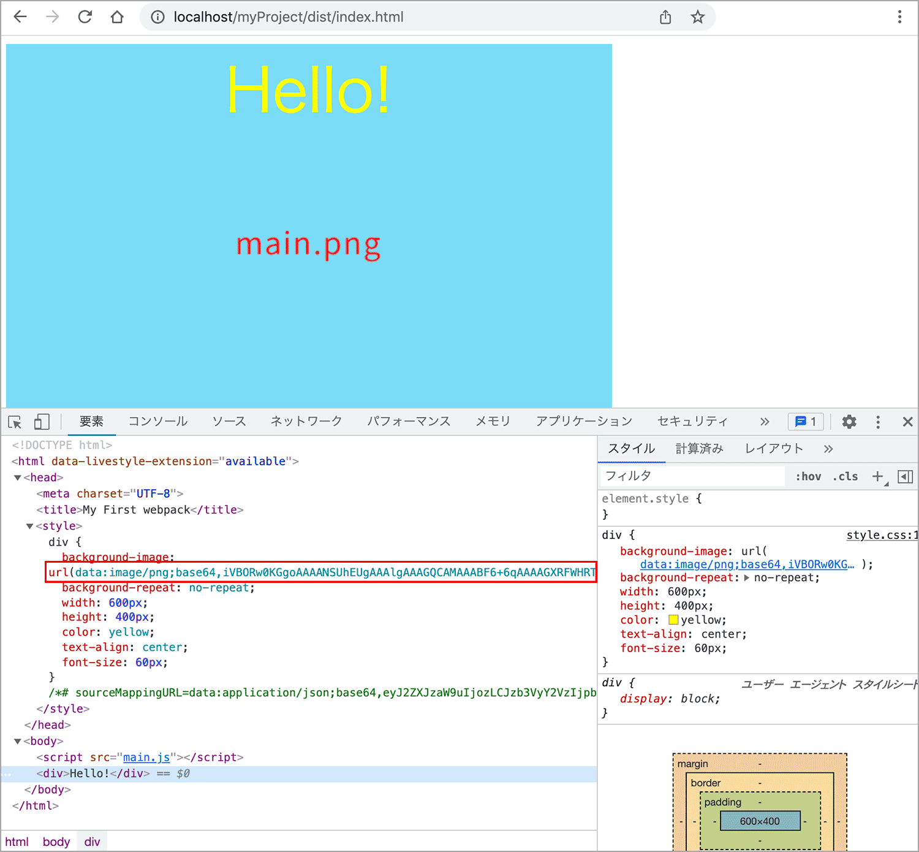Select the body breadcrumb
Screen dimensions: 919x852
(x=56, y=842)
